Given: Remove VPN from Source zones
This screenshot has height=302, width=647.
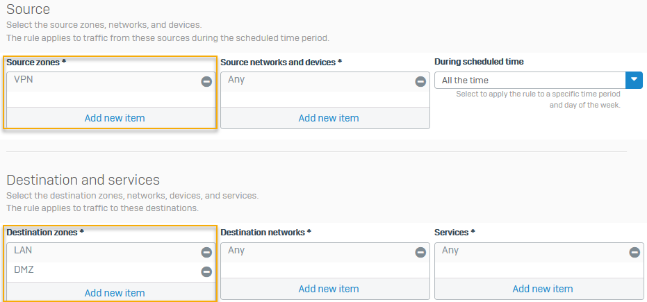Looking at the screenshot, I should [x=206, y=82].
